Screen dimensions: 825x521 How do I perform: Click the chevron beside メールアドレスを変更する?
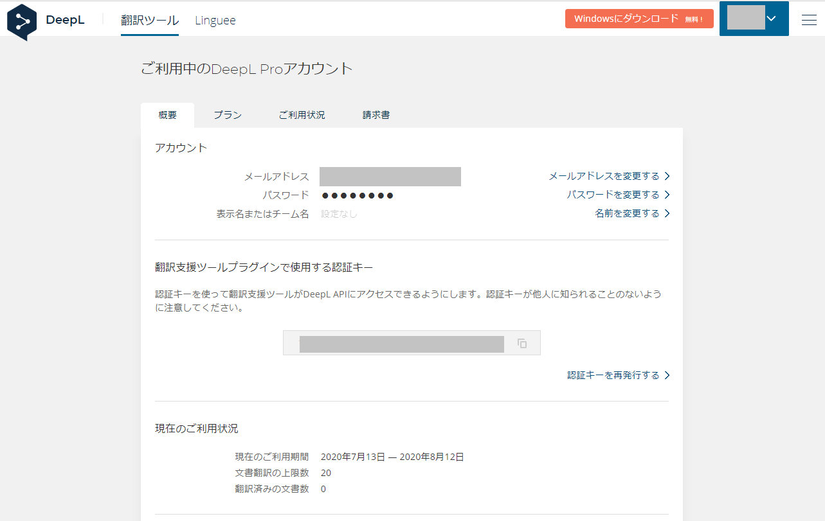pyautogui.click(x=667, y=175)
